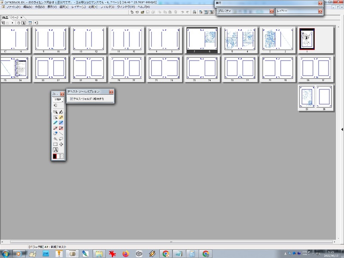Open the Edit menu (編集)
The image size is (344, 258).
(x=28, y=7)
